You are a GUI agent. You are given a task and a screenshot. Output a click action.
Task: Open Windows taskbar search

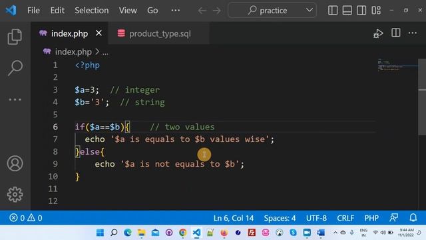(x=114, y=233)
